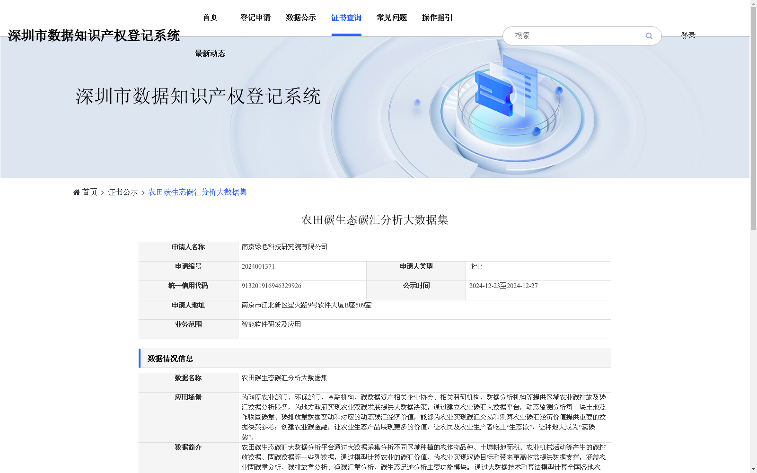
Task: Click the page vertical scrollbar thumb
Action: tap(753, 118)
